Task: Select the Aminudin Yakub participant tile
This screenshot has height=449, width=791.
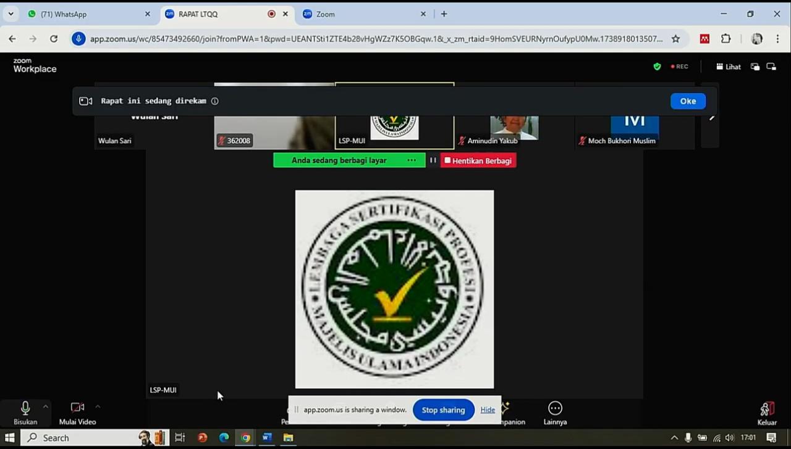Action: click(x=514, y=117)
